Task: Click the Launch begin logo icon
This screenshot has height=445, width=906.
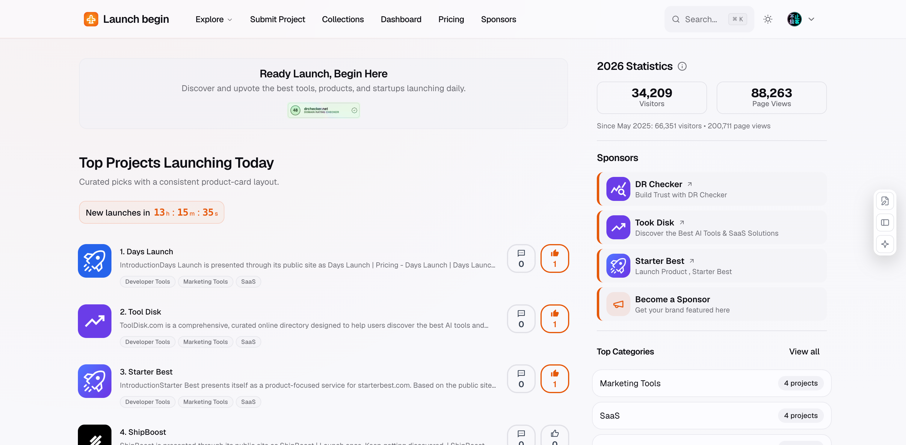Action: [91, 19]
